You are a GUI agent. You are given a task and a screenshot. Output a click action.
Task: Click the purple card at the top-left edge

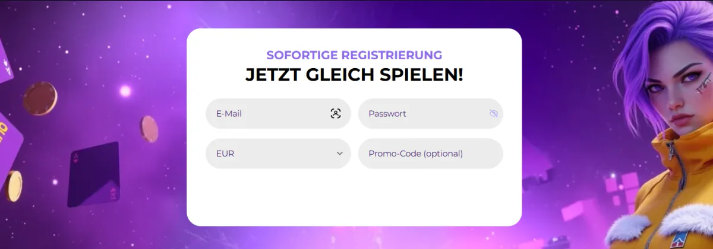pyautogui.click(x=6, y=59)
